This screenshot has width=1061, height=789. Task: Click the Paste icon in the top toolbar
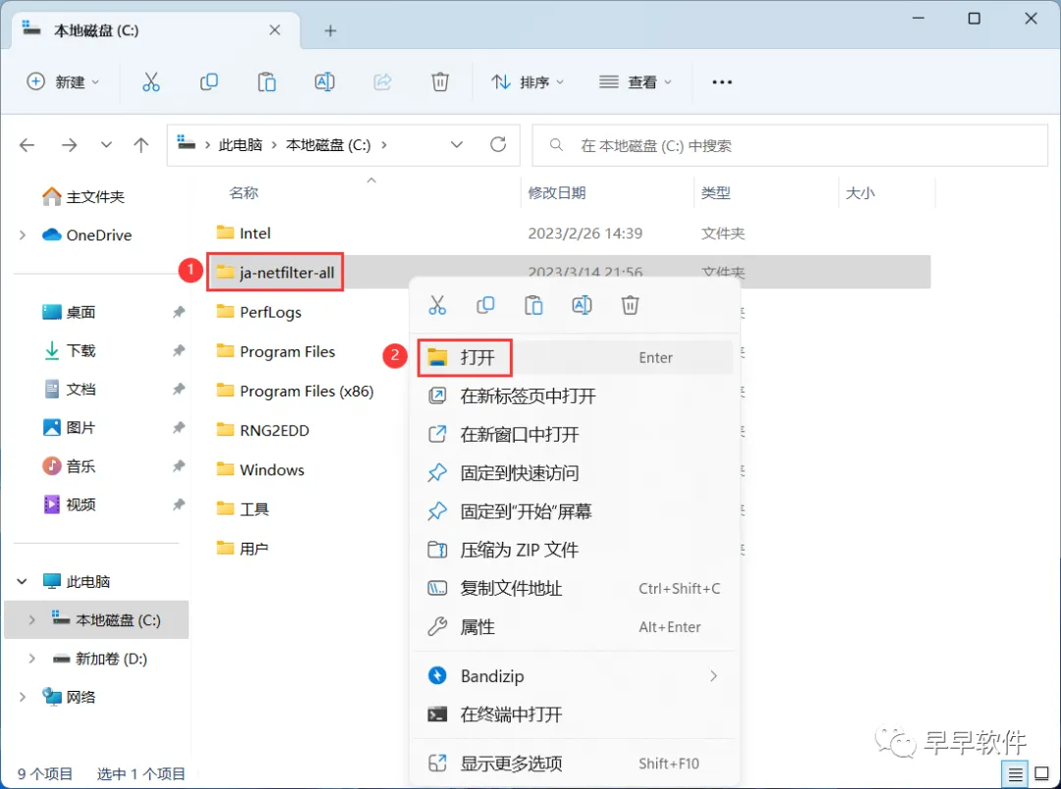(266, 82)
